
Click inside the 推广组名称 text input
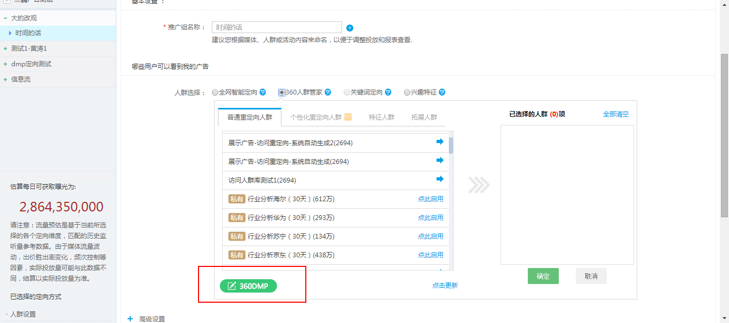276,27
